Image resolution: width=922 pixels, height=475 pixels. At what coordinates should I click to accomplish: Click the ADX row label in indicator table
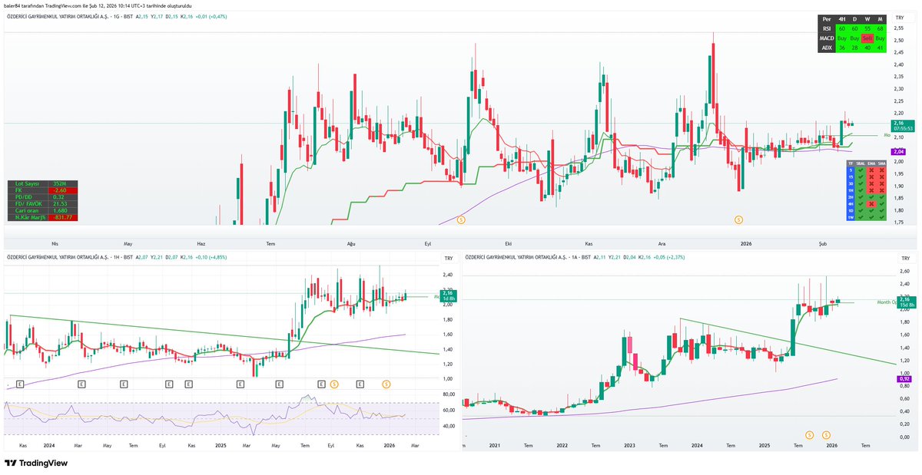827,48
